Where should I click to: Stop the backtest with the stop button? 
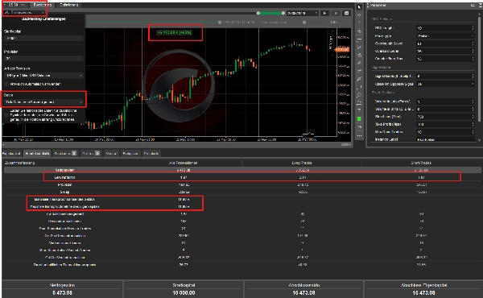[x=336, y=13]
